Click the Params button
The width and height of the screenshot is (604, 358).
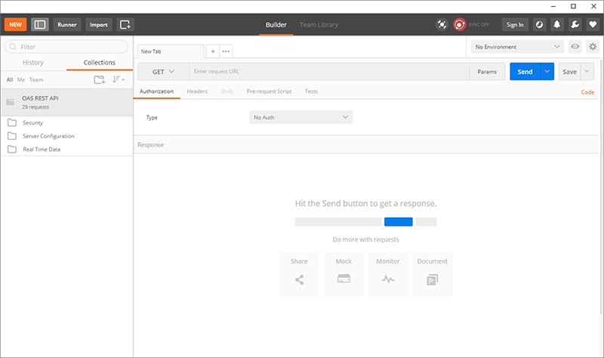[x=487, y=72]
